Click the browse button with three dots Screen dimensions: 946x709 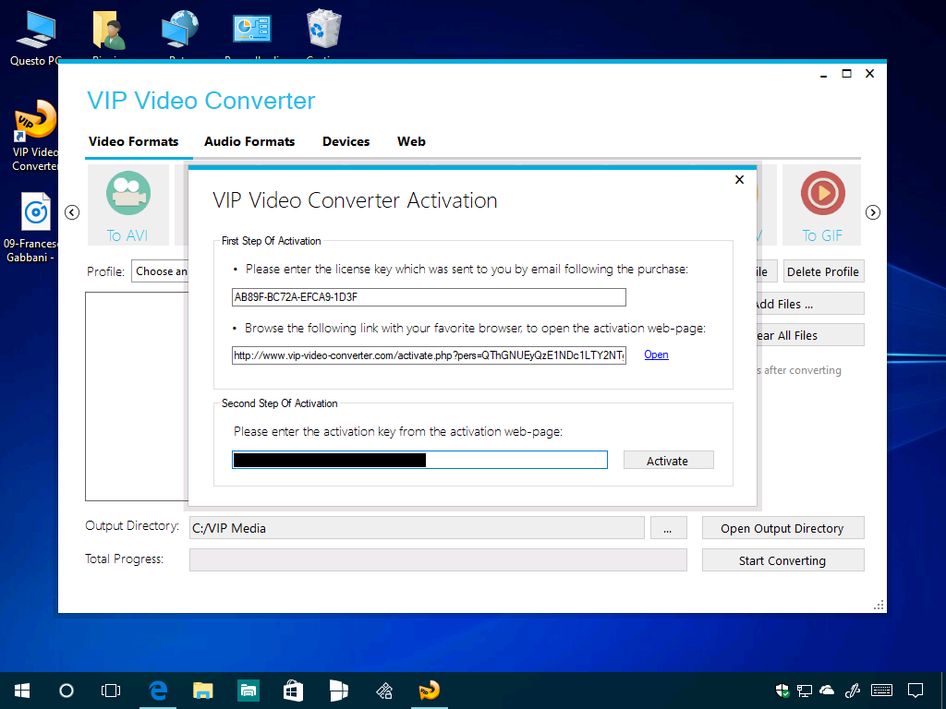click(668, 528)
